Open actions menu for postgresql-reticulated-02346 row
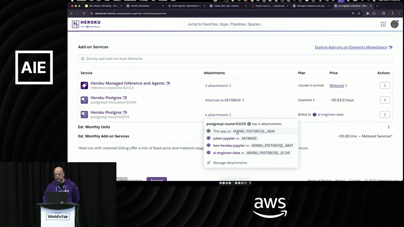The height and width of the screenshot is (227, 404). click(385, 100)
